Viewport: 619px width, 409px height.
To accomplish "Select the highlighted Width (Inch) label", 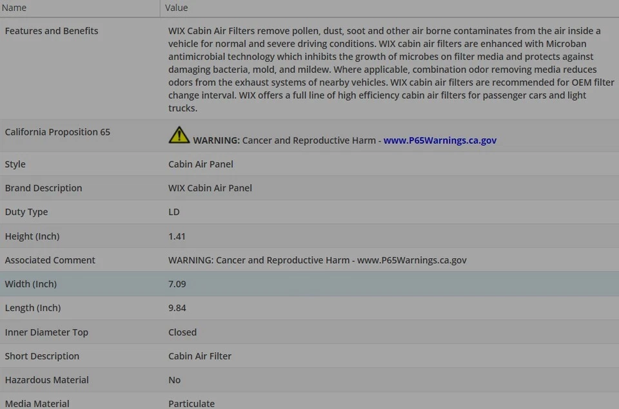I will [31, 284].
